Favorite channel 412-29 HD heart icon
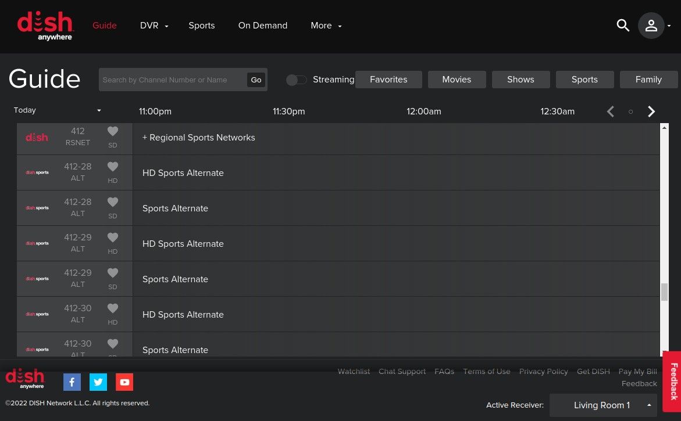The width and height of the screenshot is (681, 421). point(113,238)
